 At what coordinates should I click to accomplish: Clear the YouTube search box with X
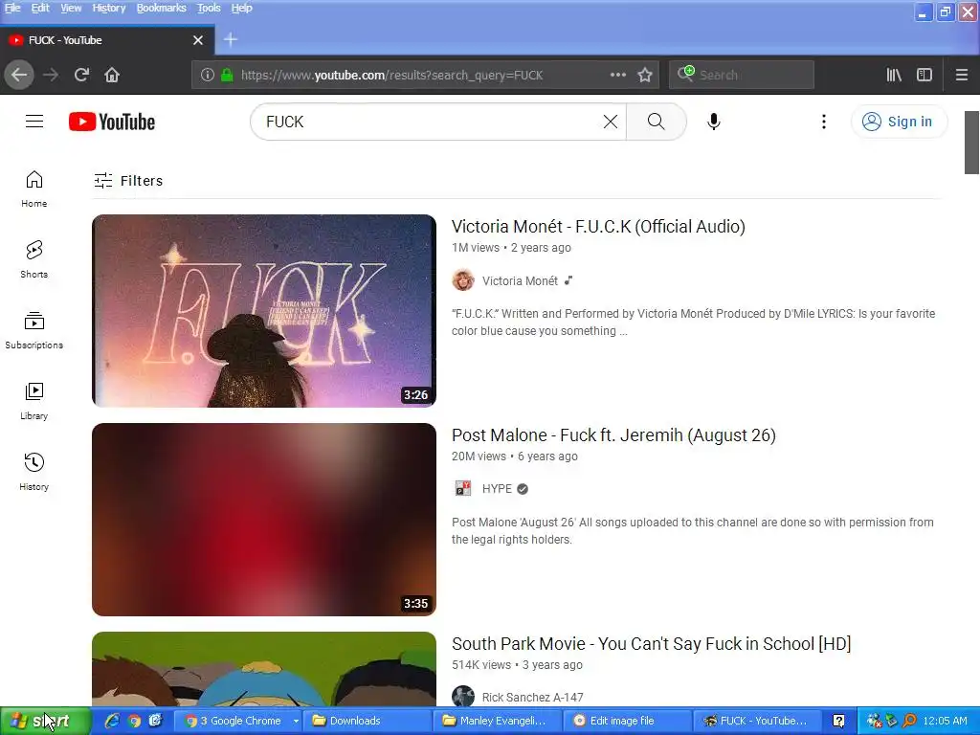tap(610, 122)
